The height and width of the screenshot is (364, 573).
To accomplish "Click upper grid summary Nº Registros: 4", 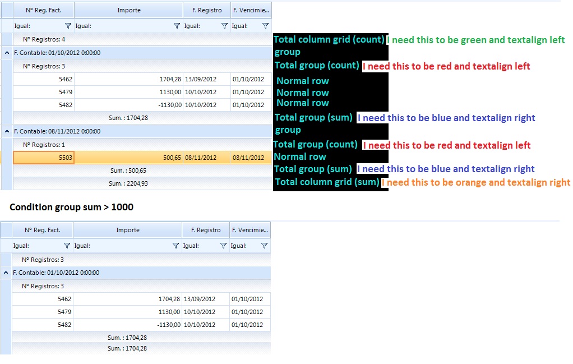I will coord(44,39).
